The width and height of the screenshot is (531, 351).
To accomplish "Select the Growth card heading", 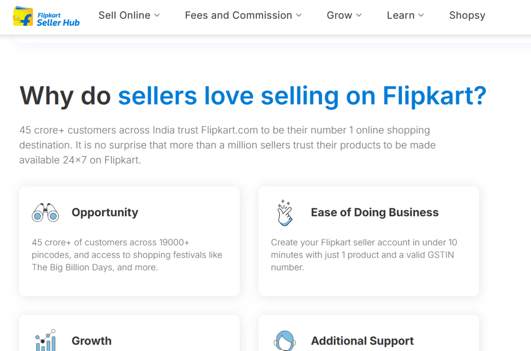I will (x=92, y=341).
